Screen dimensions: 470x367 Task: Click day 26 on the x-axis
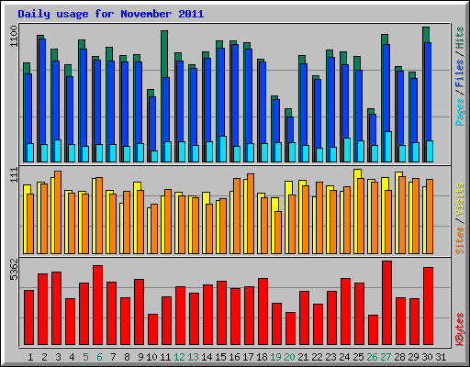point(372,357)
